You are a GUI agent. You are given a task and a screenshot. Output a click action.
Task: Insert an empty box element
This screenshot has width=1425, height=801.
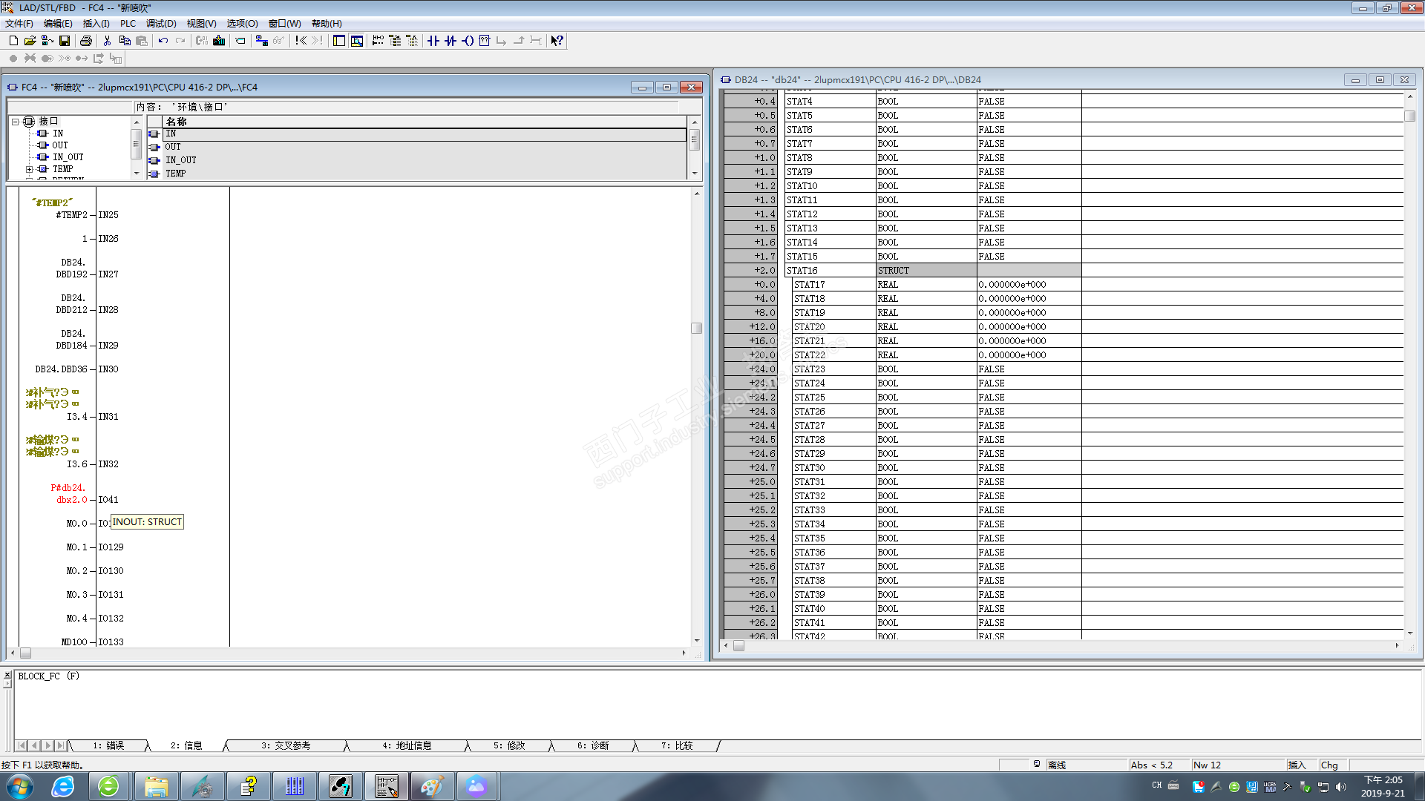pyautogui.click(x=485, y=41)
